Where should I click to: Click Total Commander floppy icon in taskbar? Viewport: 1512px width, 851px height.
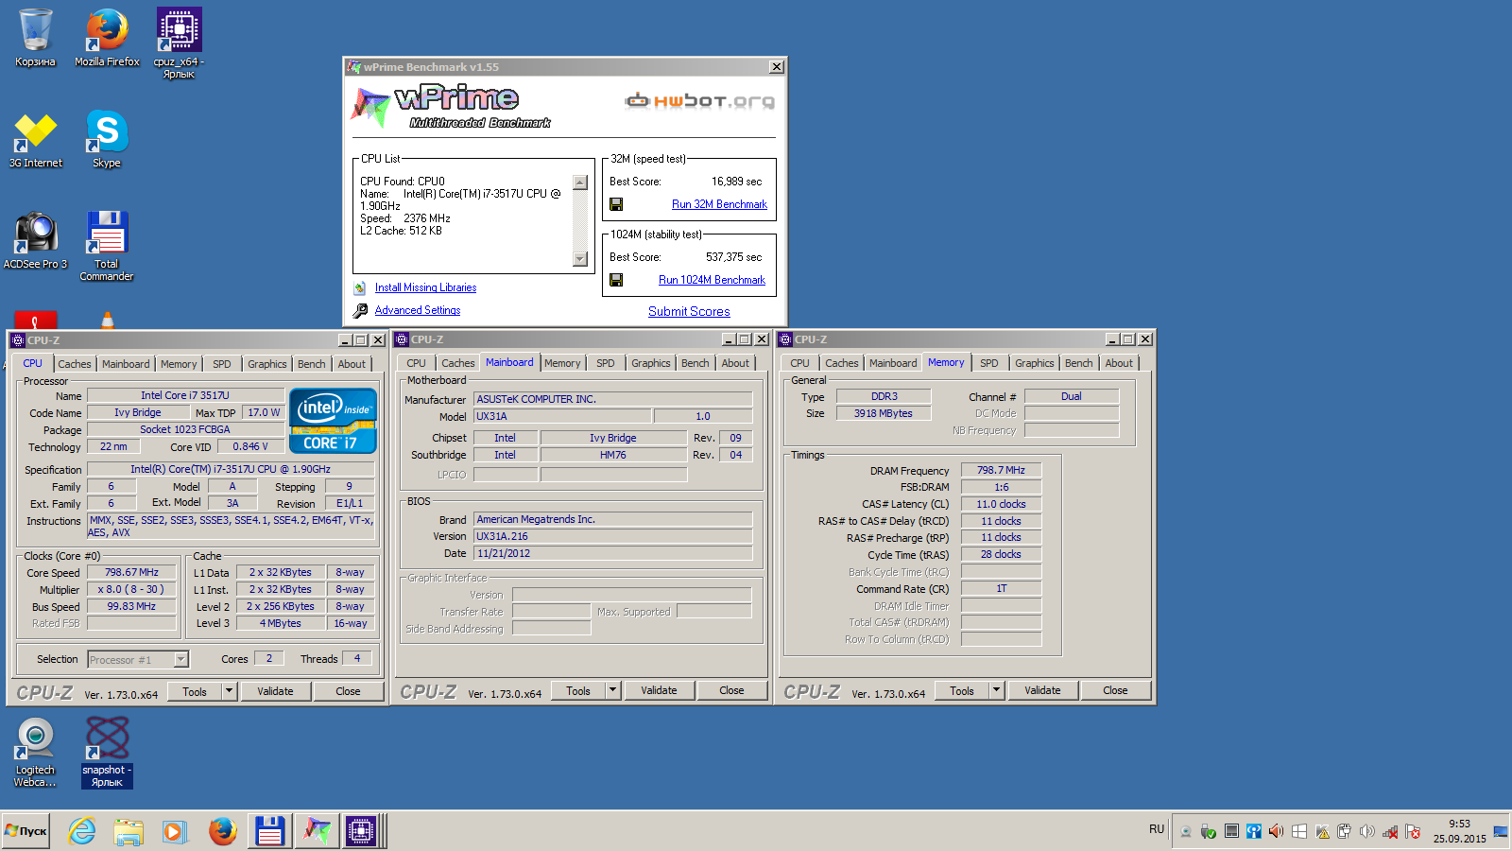tap(270, 831)
